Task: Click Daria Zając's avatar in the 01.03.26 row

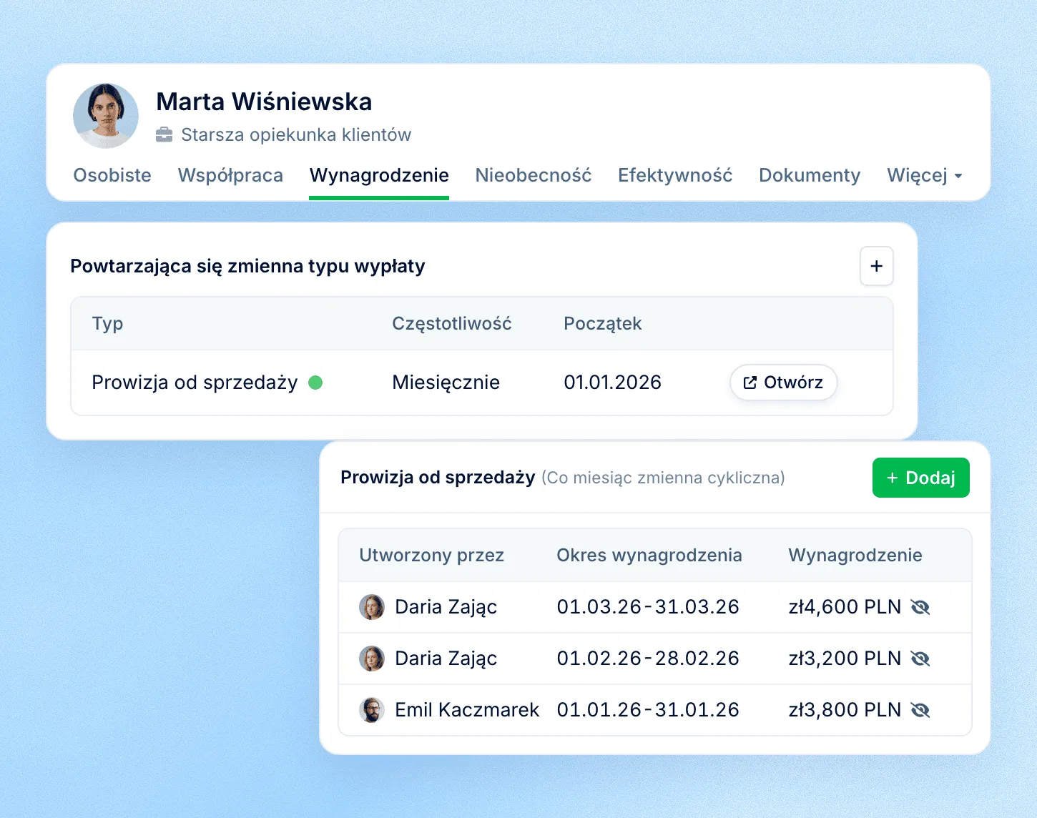Action: (x=372, y=607)
